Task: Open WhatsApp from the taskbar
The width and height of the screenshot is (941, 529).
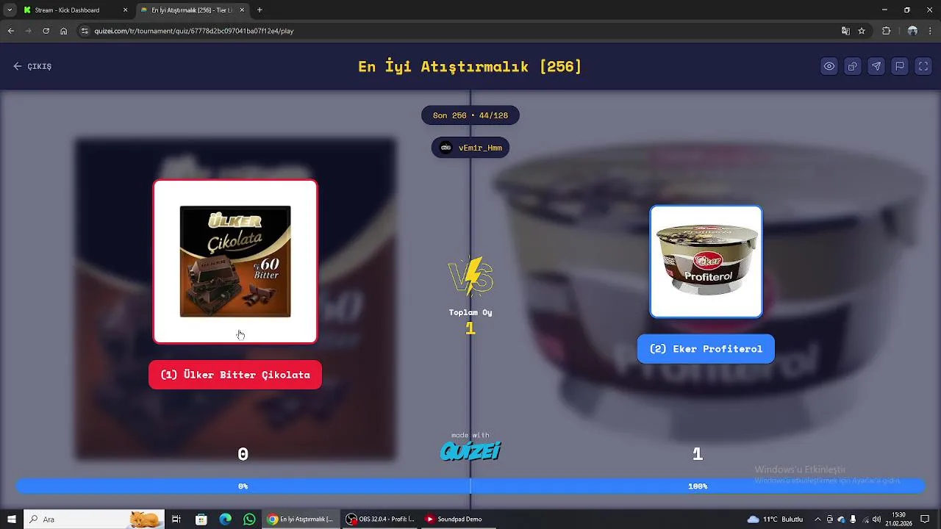Action: tap(250, 519)
